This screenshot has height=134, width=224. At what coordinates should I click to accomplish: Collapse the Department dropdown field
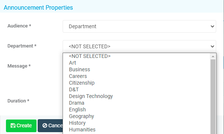[x=139, y=46]
